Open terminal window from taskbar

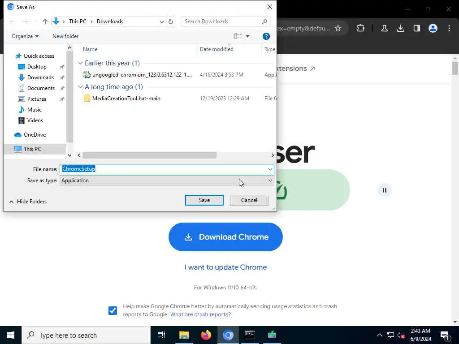250,335
